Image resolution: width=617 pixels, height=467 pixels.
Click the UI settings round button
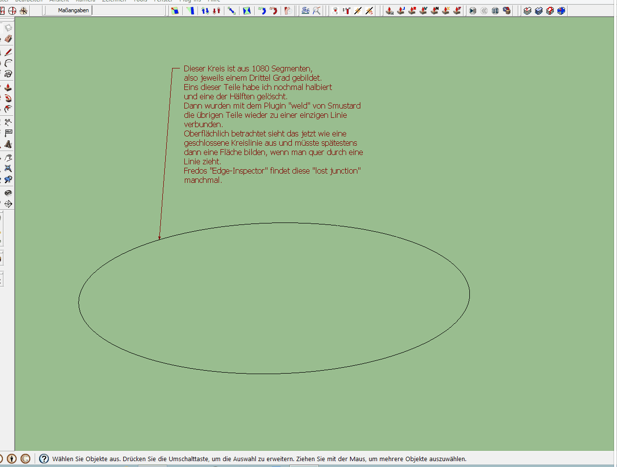[x=495, y=10]
